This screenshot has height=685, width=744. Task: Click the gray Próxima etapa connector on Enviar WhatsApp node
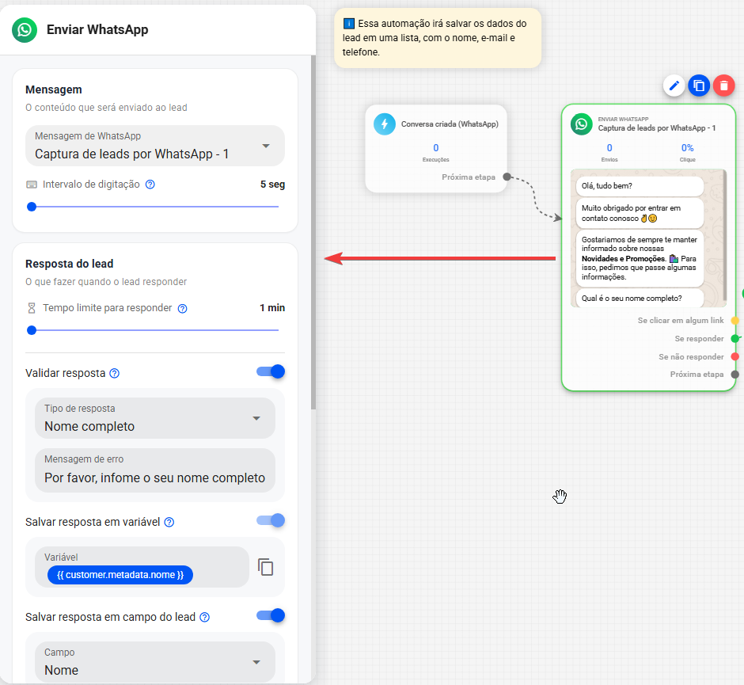[735, 374]
